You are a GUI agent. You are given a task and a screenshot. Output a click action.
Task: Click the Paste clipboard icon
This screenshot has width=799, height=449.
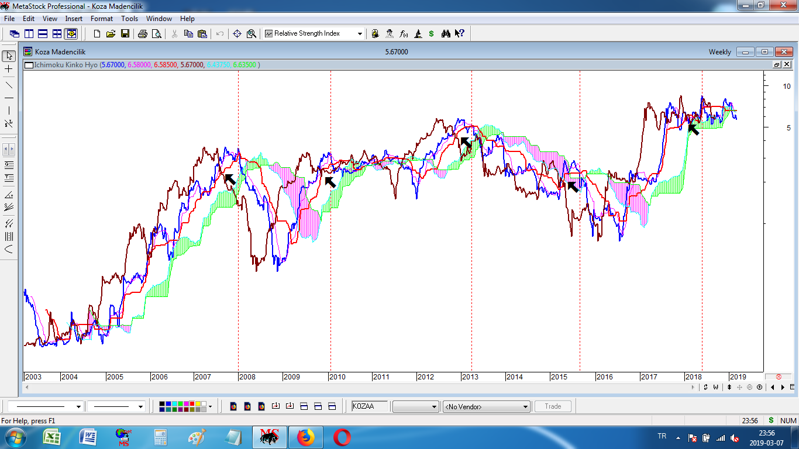[x=202, y=34]
